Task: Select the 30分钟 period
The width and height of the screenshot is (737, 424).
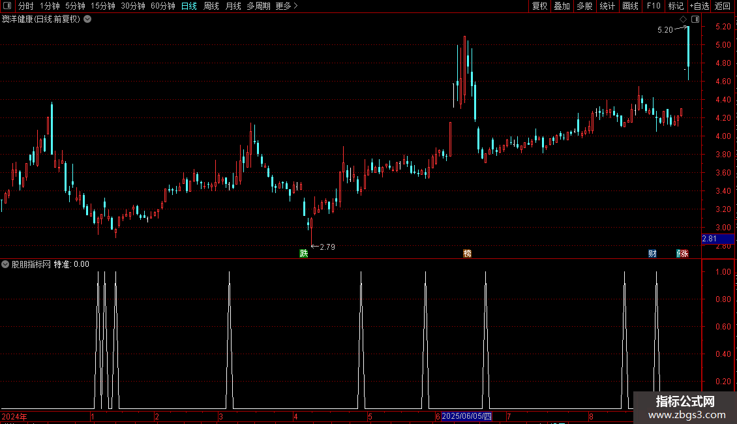Action: click(x=133, y=6)
